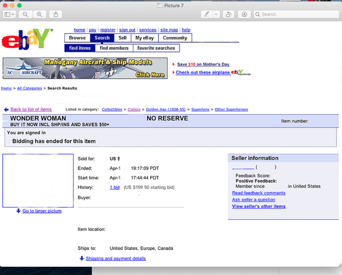Focus the Preview Search field
Screen dimensions: 342x275
(x=296, y=14)
